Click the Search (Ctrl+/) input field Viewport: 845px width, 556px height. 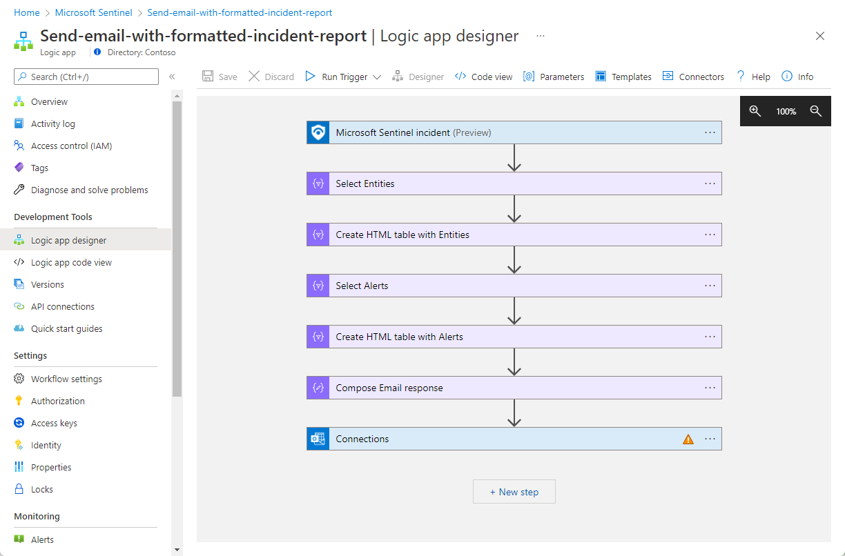pos(86,77)
